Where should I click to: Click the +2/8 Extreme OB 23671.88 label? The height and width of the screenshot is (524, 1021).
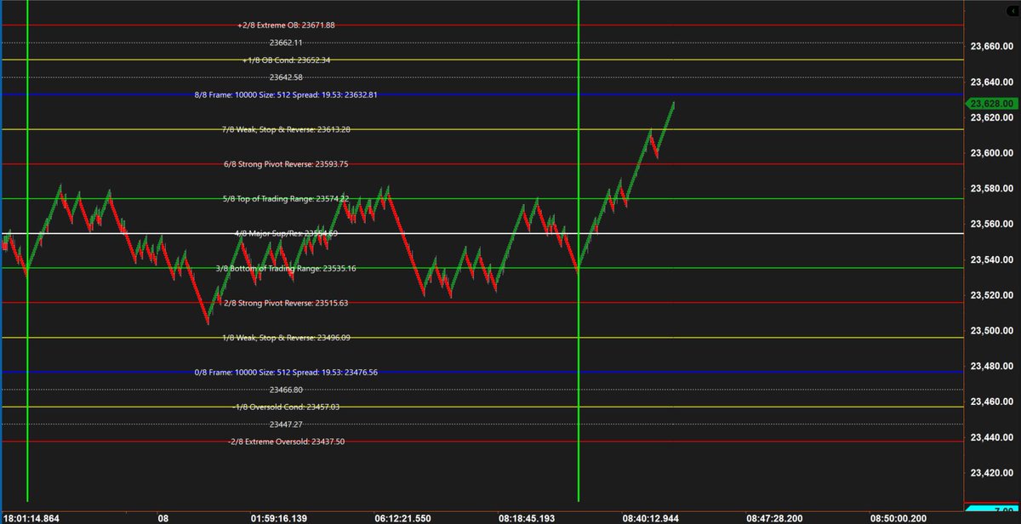[x=286, y=26]
